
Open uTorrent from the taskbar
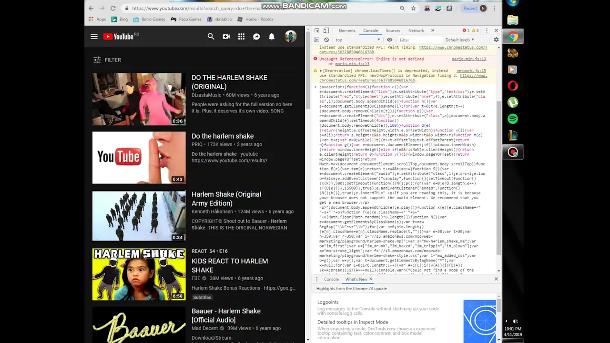coord(513,102)
